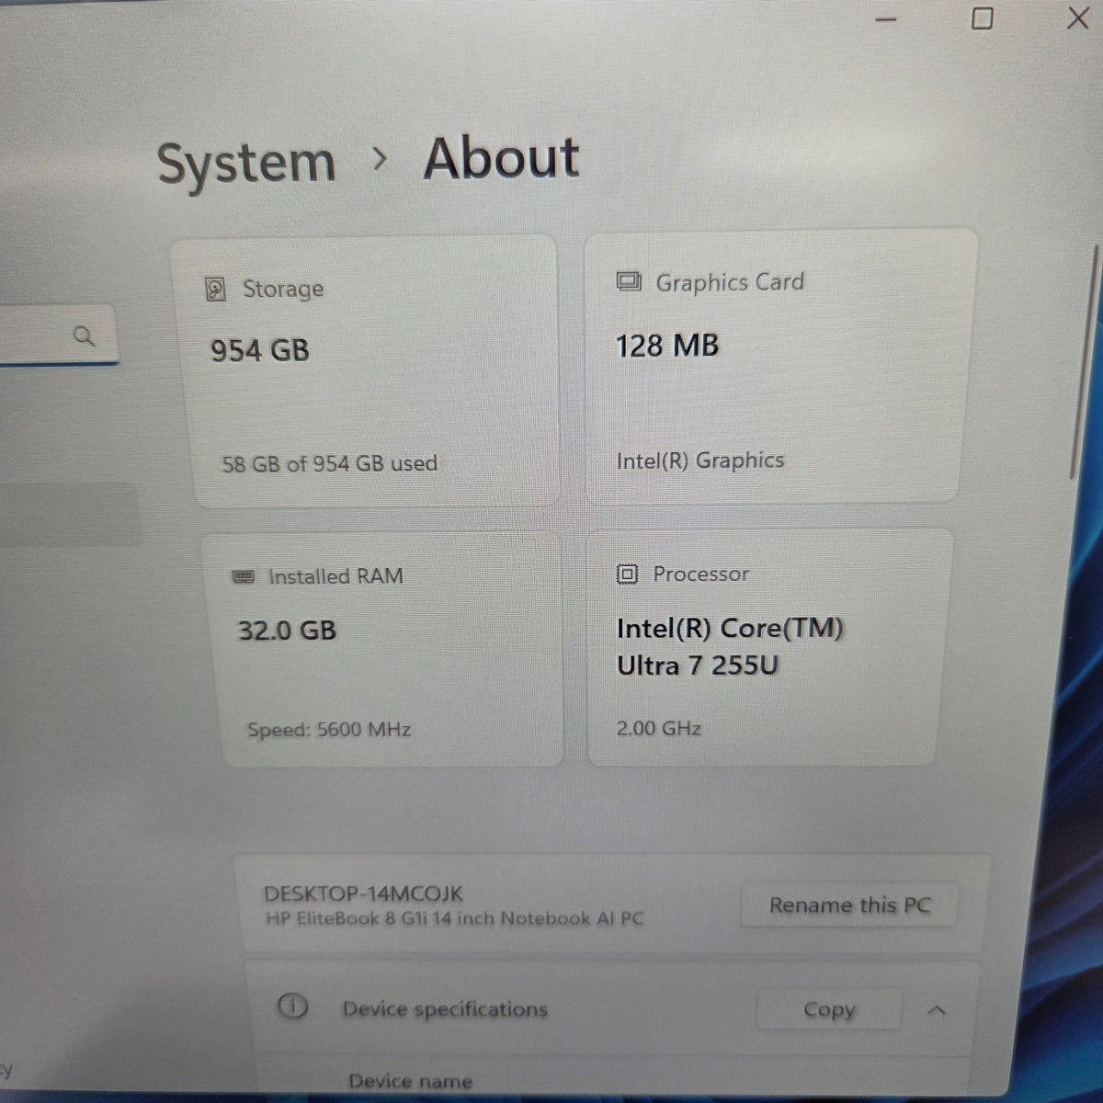Close the Settings window
The height and width of the screenshot is (1103, 1103).
point(1077,18)
